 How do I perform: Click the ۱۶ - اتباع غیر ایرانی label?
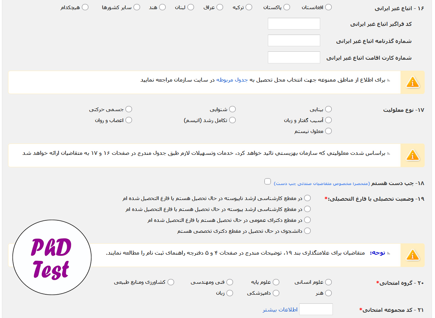tap(399, 8)
